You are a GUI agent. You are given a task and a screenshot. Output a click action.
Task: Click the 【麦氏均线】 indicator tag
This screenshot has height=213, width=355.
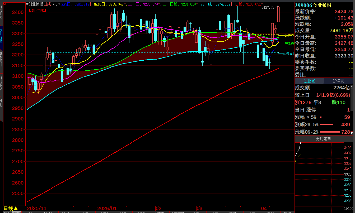click(x=38, y=10)
